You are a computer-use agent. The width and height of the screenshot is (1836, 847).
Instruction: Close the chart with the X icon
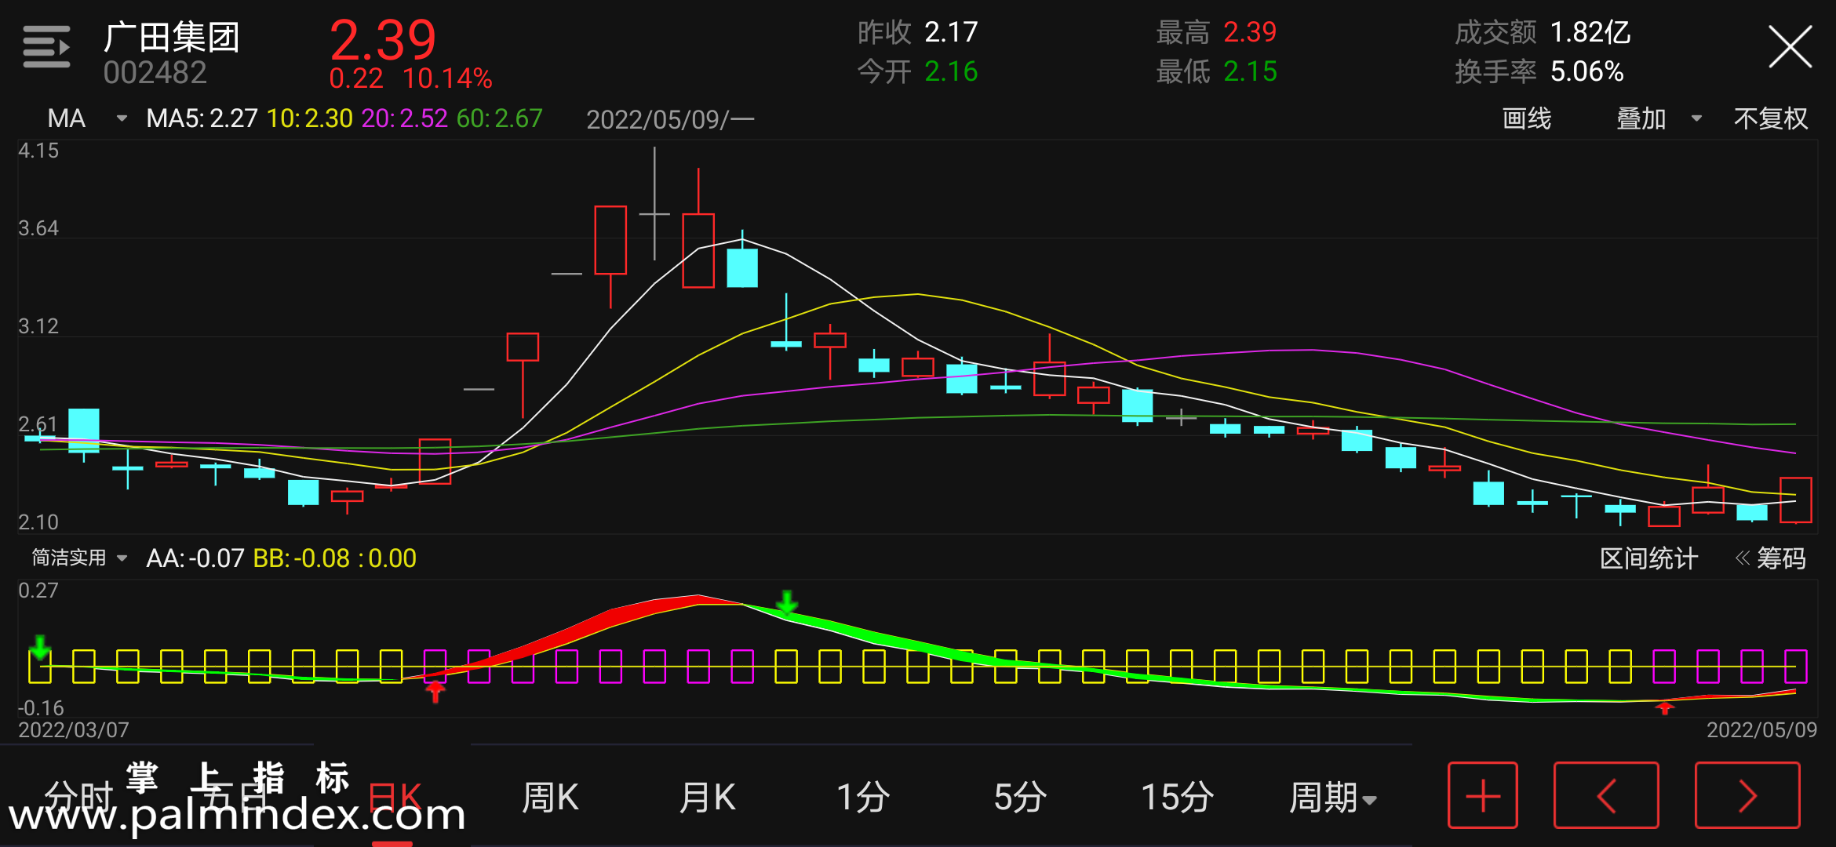(x=1790, y=47)
